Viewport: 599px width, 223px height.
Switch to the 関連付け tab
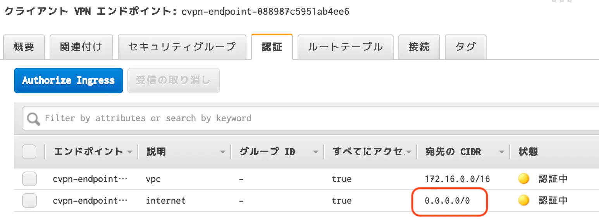(x=81, y=46)
